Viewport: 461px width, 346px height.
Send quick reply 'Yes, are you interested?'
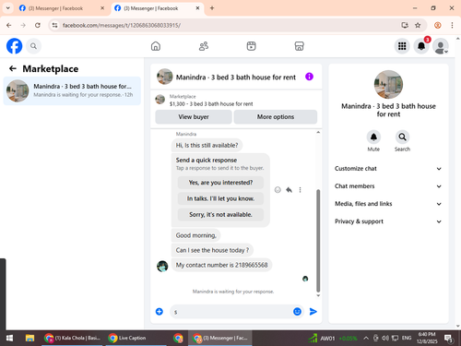pos(220,183)
